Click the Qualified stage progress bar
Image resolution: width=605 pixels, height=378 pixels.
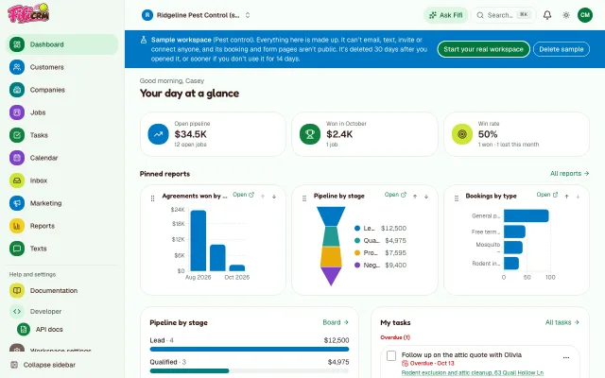pyautogui.click(x=250, y=370)
